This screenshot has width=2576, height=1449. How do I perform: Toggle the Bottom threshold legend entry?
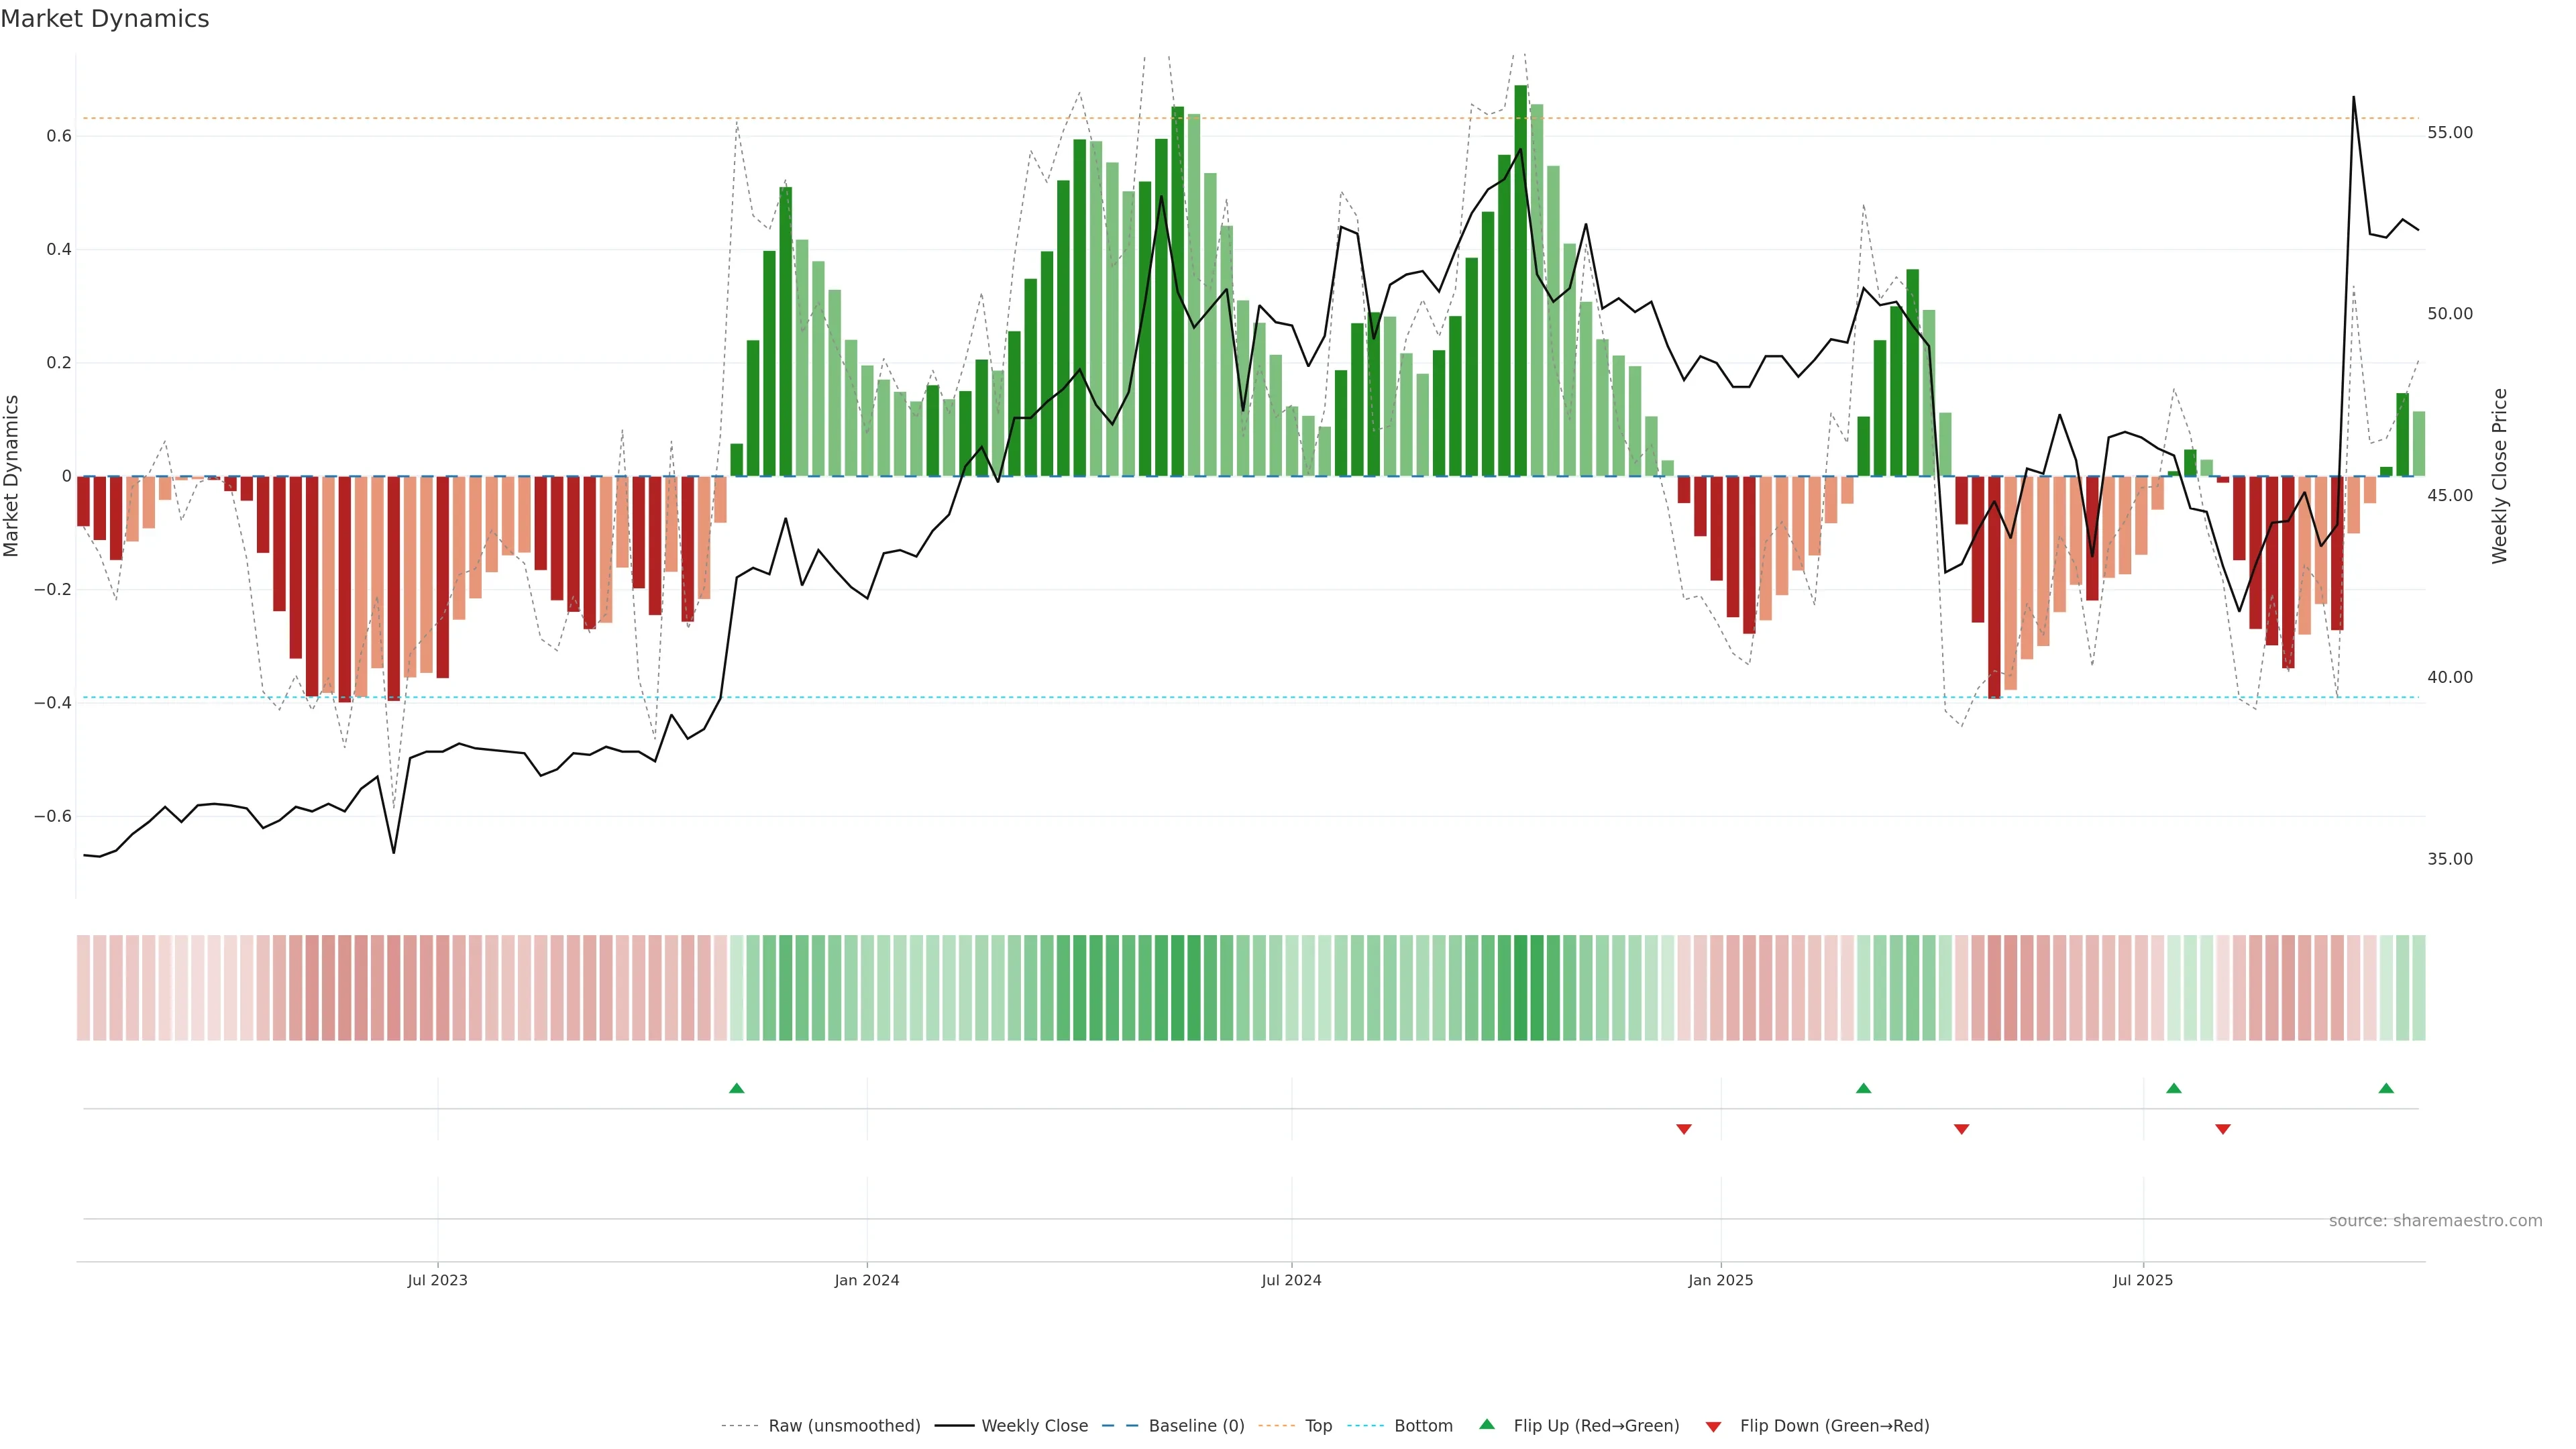pyautogui.click(x=1423, y=1426)
